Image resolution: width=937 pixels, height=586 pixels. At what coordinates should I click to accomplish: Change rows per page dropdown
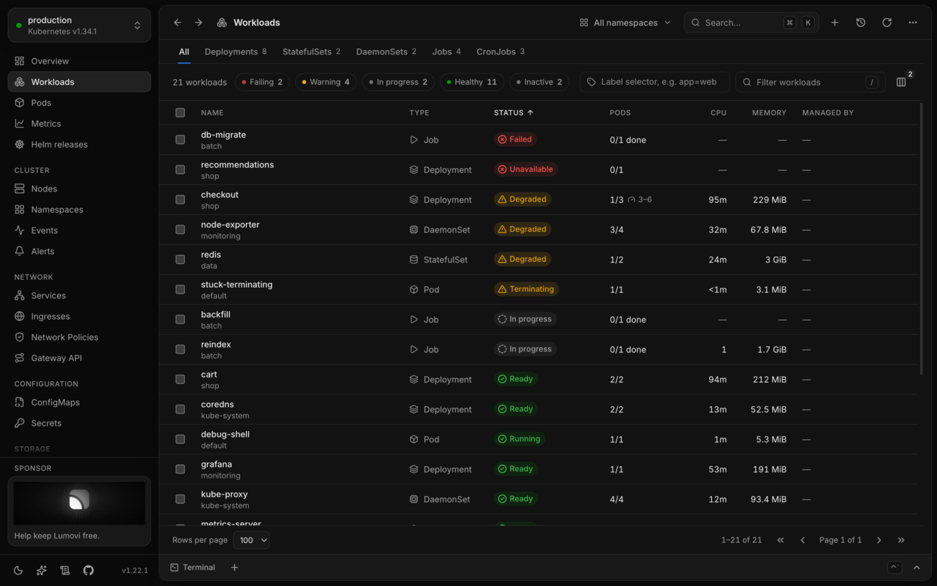[x=251, y=540]
